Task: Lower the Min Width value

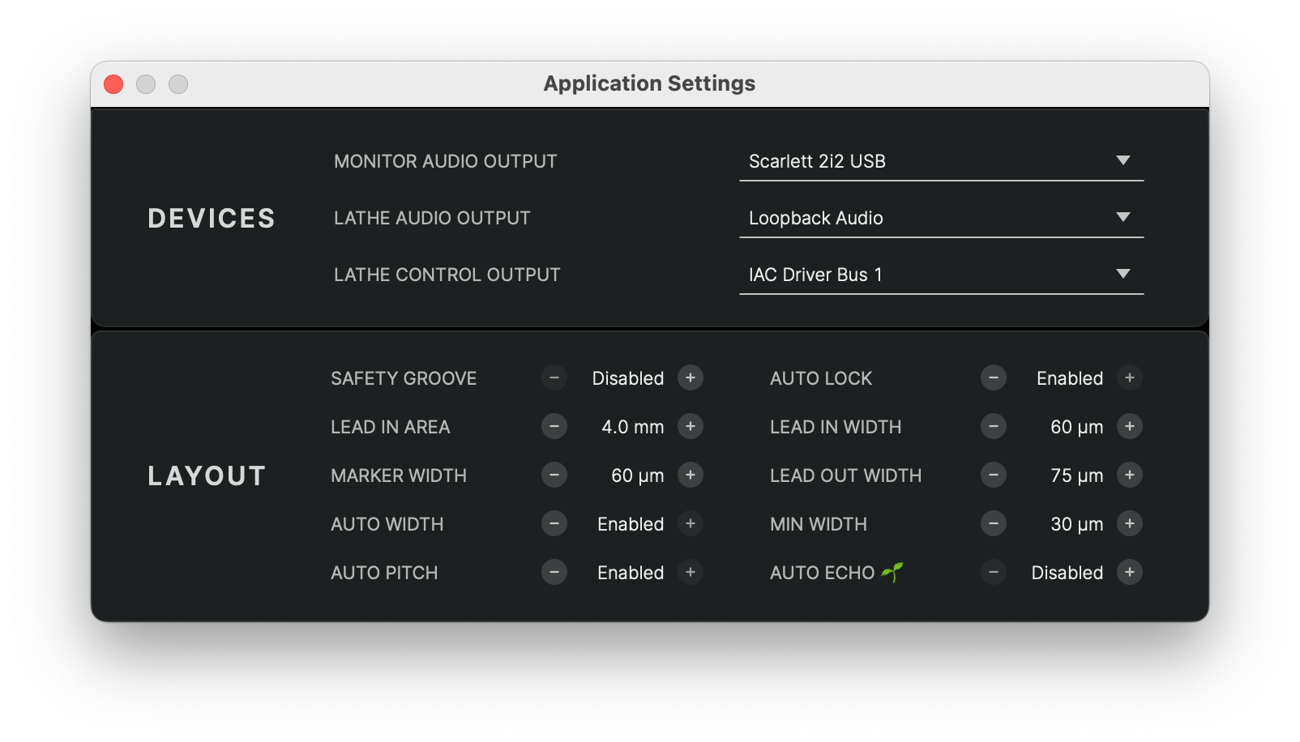Action: coord(994,524)
